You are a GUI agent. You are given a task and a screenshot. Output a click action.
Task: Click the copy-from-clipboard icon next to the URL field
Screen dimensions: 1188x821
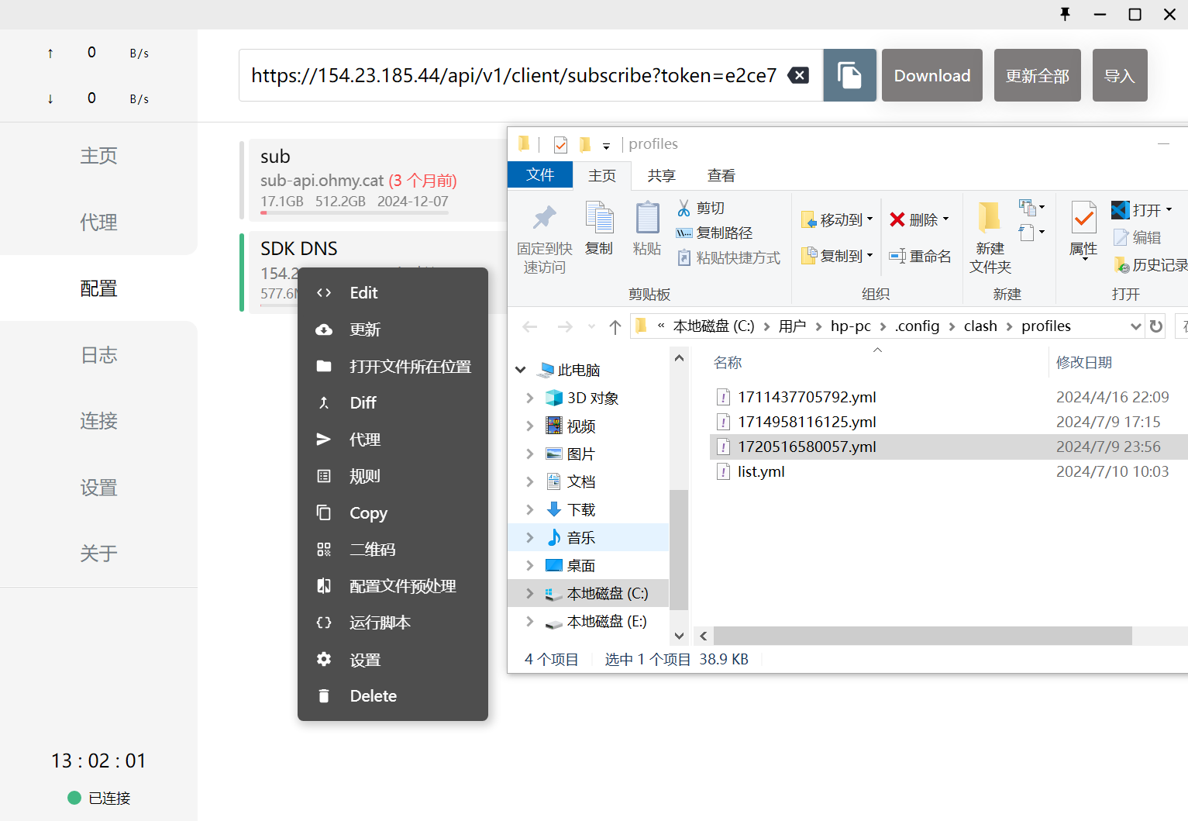tap(849, 75)
